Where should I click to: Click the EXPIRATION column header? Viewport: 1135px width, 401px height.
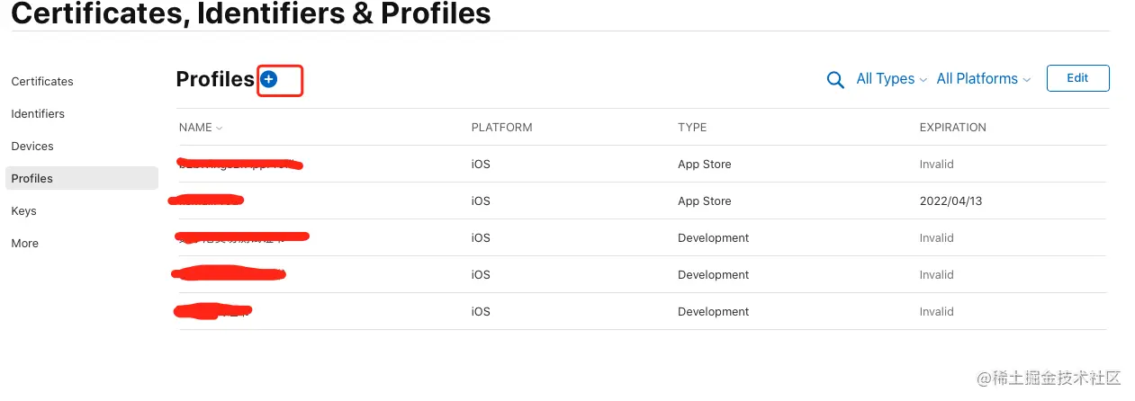[952, 128]
